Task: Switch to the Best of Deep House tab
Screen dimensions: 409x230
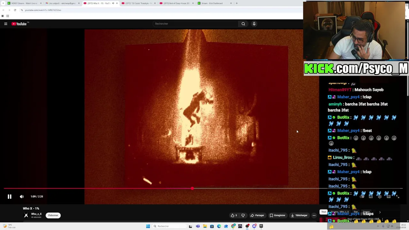Action: point(176,3)
